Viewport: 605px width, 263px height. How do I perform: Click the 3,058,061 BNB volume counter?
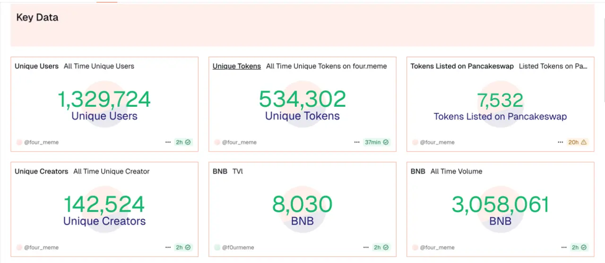(500, 205)
